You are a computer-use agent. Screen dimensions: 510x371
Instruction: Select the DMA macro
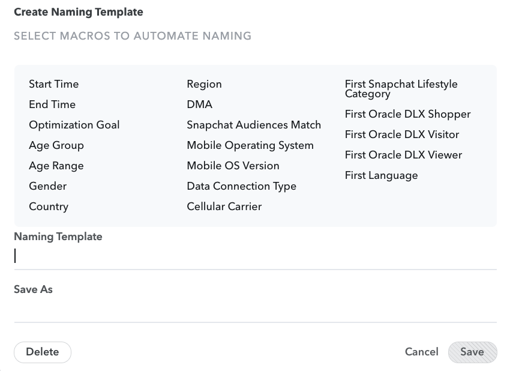click(200, 104)
